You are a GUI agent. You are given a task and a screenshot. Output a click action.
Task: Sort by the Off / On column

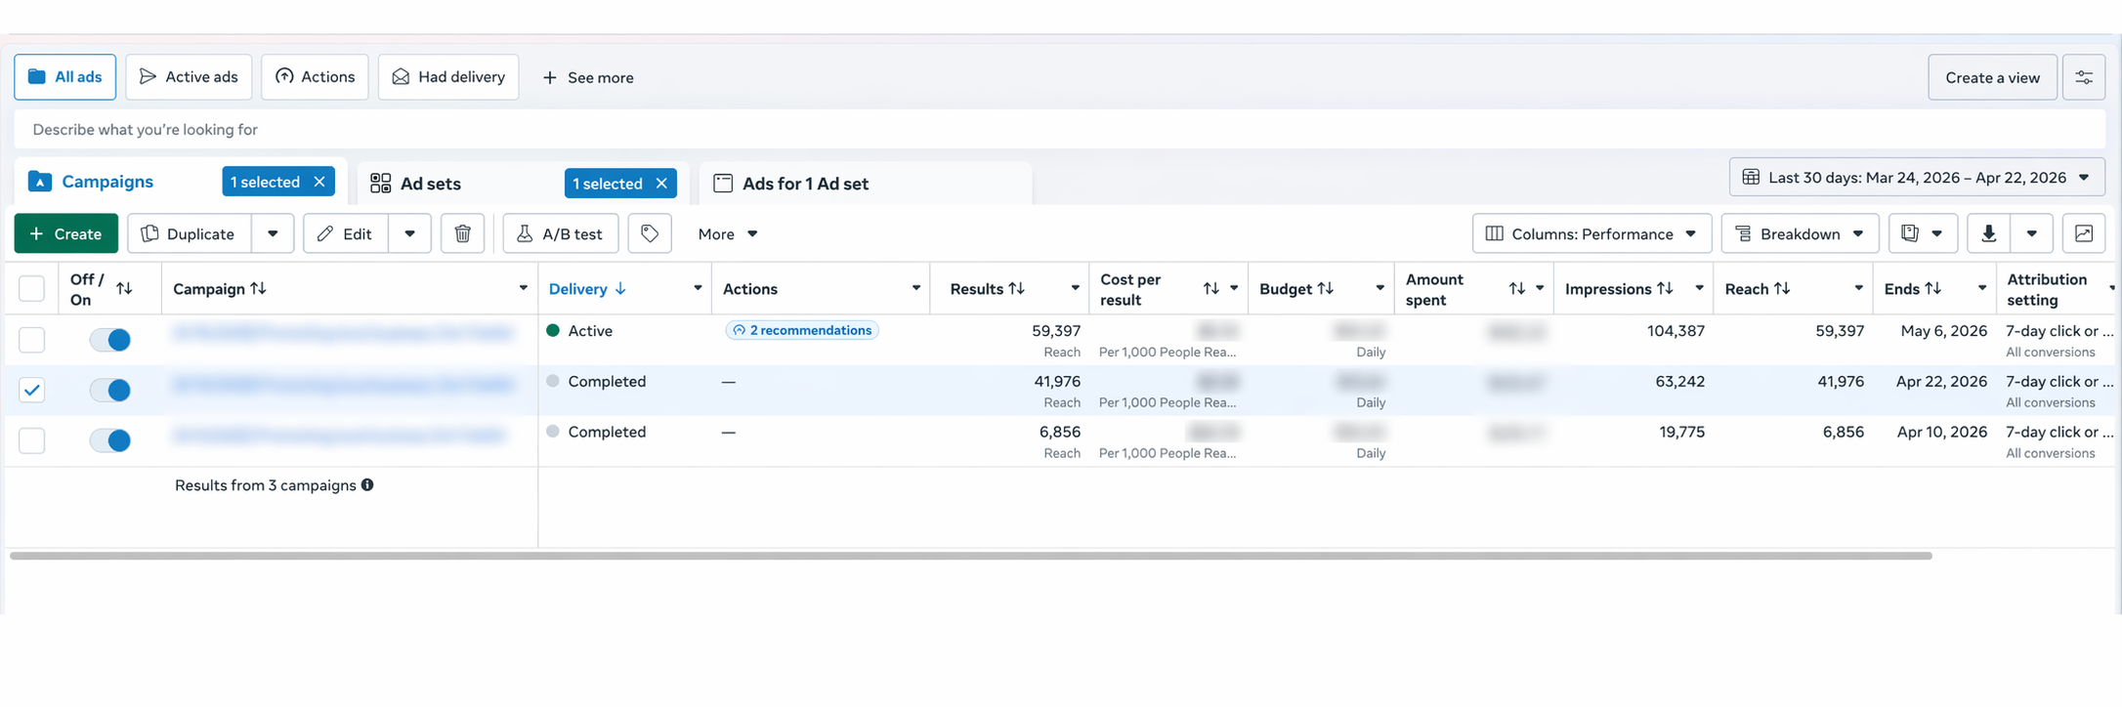124,288
